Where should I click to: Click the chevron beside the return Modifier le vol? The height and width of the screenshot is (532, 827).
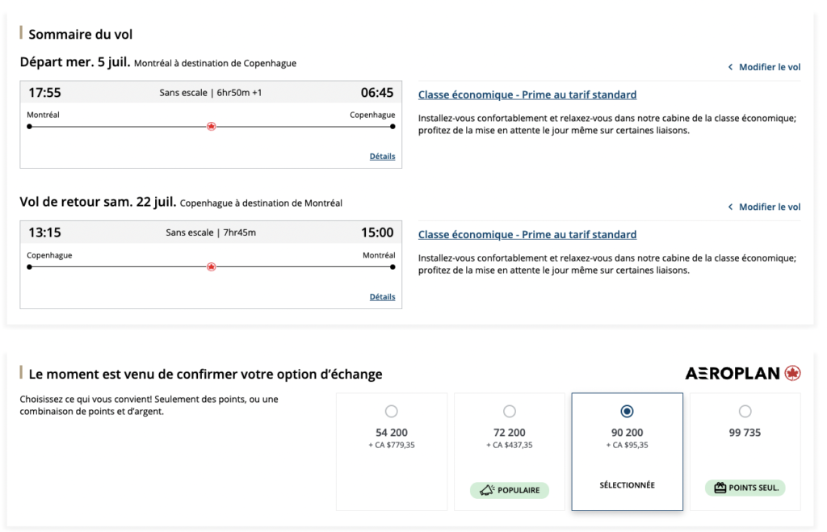(731, 207)
